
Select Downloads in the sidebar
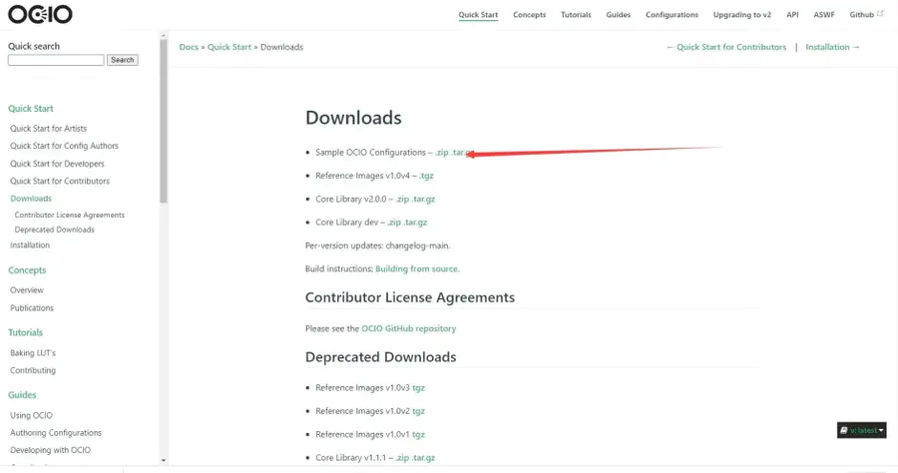click(31, 199)
